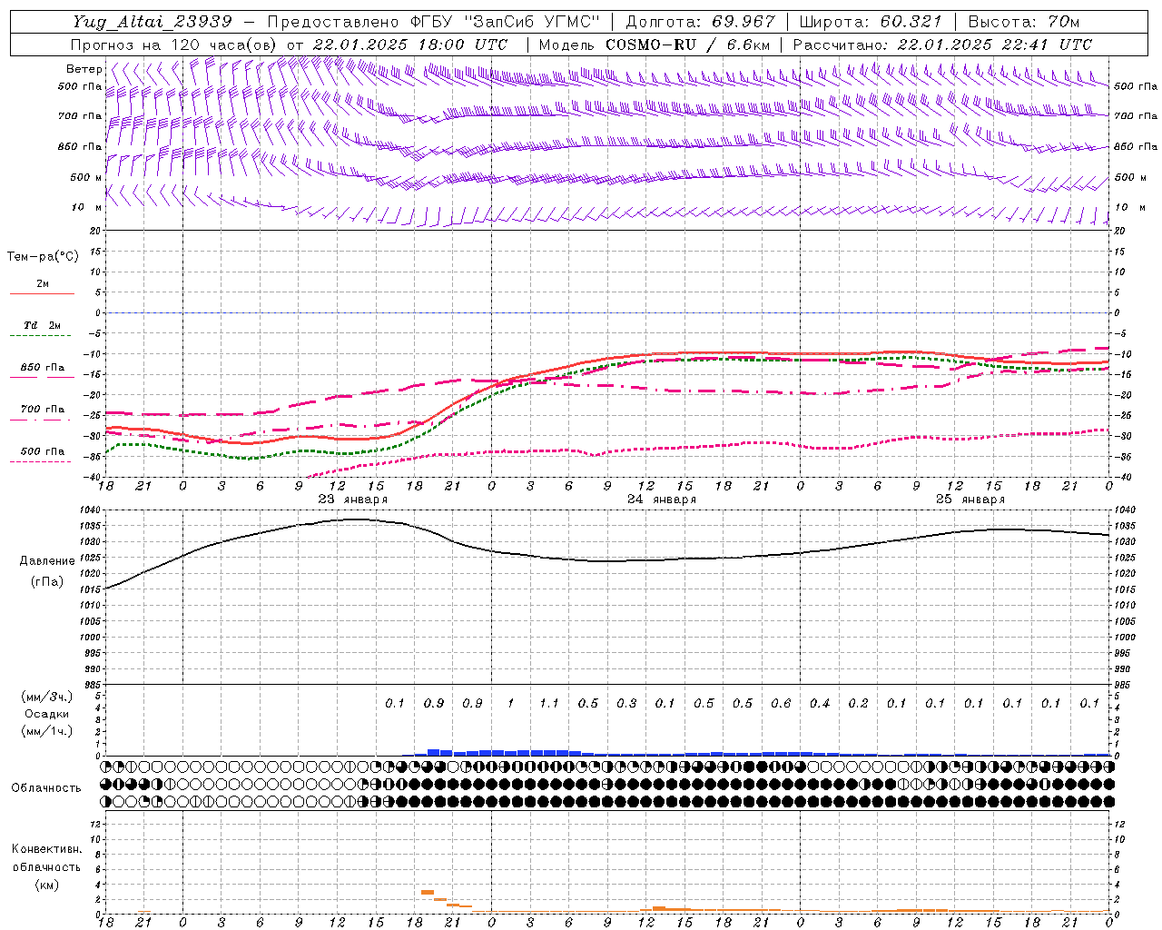Click "Прогноз на 120 часа(ов)" forecast header
1162x930 pixels.
174,45
